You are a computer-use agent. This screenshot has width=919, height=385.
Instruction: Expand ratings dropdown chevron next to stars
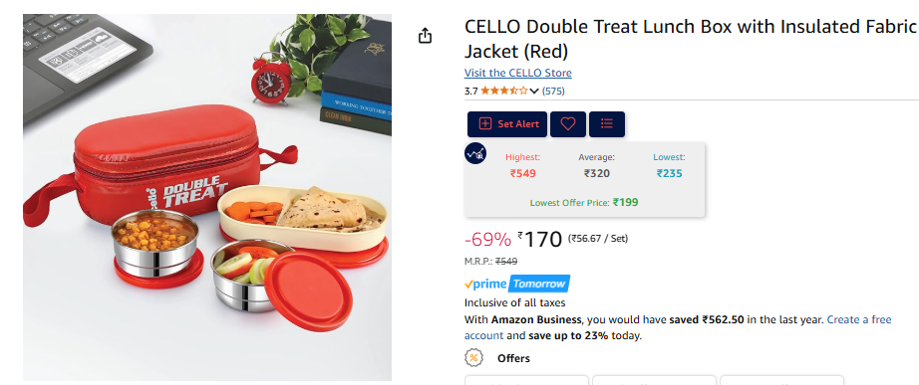(534, 91)
